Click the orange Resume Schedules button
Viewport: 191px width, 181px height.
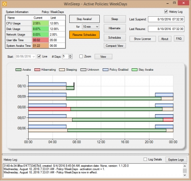(x=85, y=35)
